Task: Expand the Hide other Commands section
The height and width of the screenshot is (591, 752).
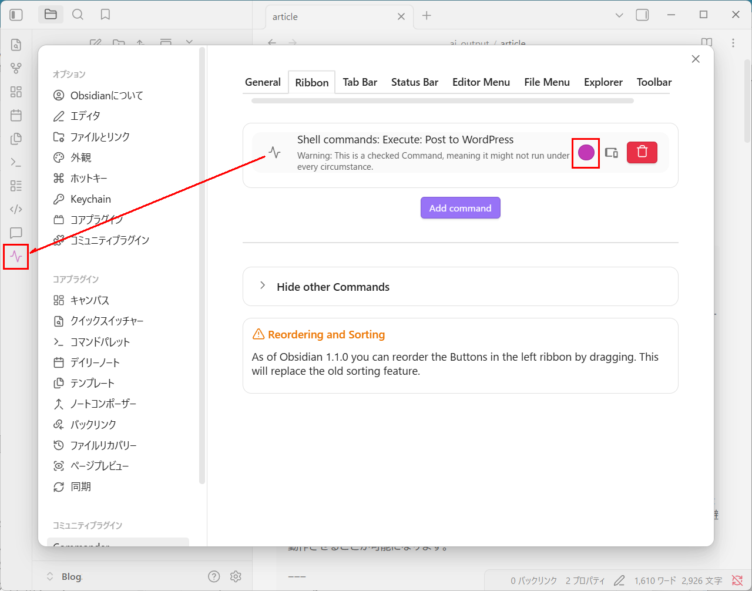Action: coord(263,286)
